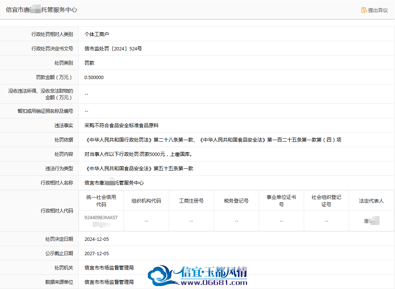Click the 处罚决定日期 value 2024-12-05

click(96, 239)
